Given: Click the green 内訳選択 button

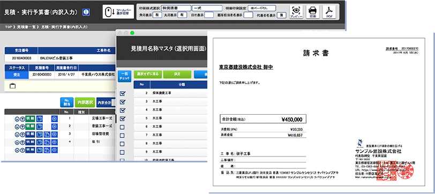Looking at the screenshot, I should point(85,102).
